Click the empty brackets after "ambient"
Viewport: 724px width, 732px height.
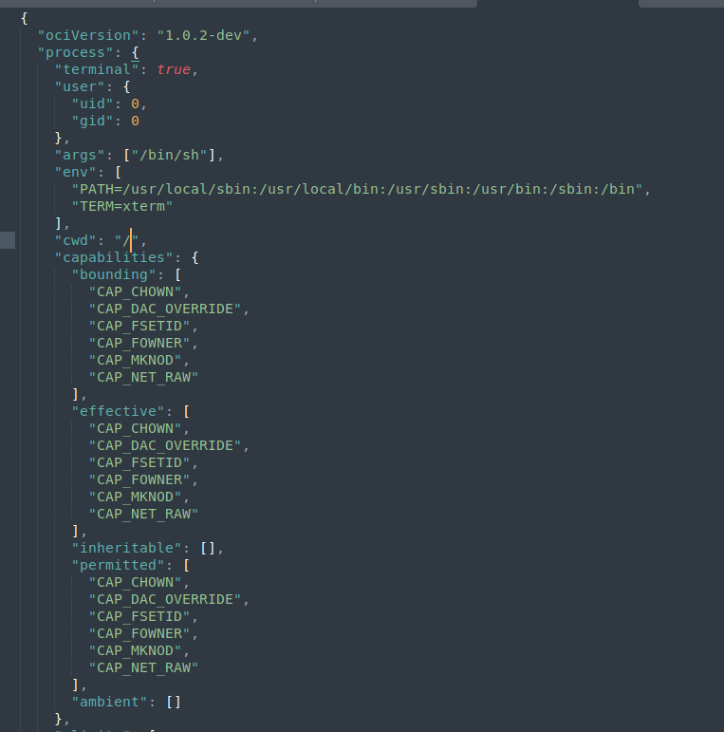coord(174,703)
